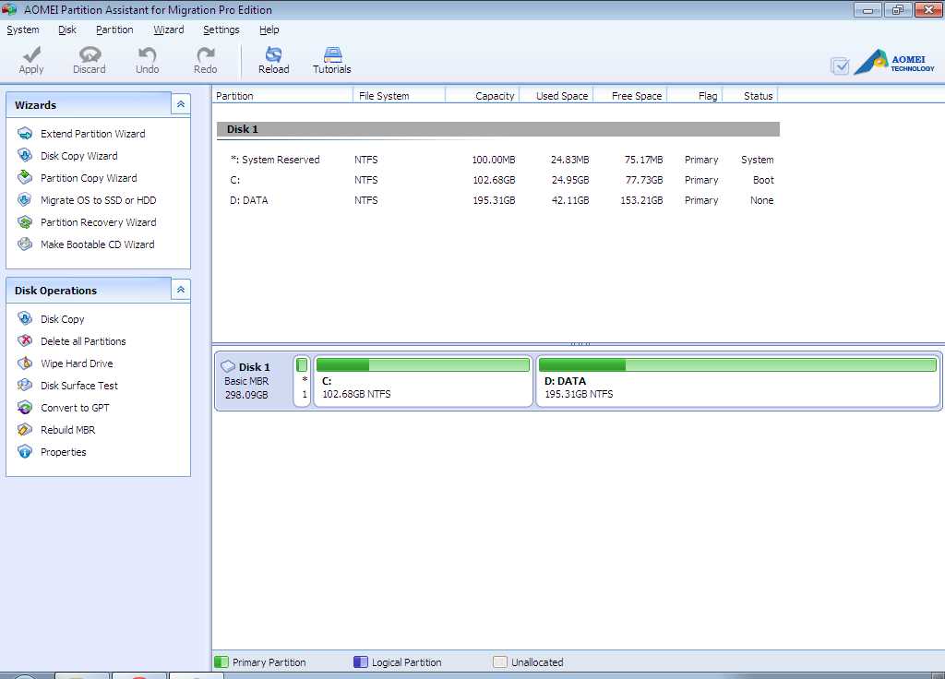Click the Used Space column header
The width and height of the screenshot is (945, 679).
556,95
